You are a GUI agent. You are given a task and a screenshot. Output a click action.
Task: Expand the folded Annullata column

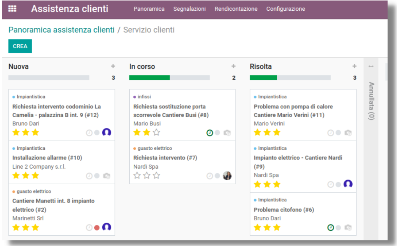click(371, 101)
